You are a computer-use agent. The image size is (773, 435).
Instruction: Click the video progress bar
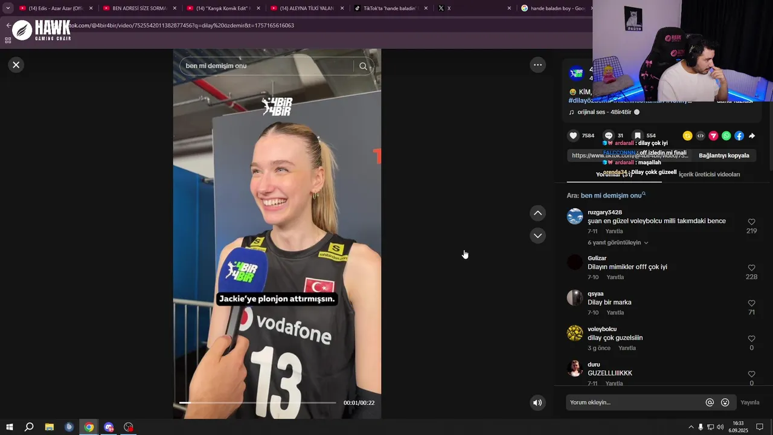257,402
